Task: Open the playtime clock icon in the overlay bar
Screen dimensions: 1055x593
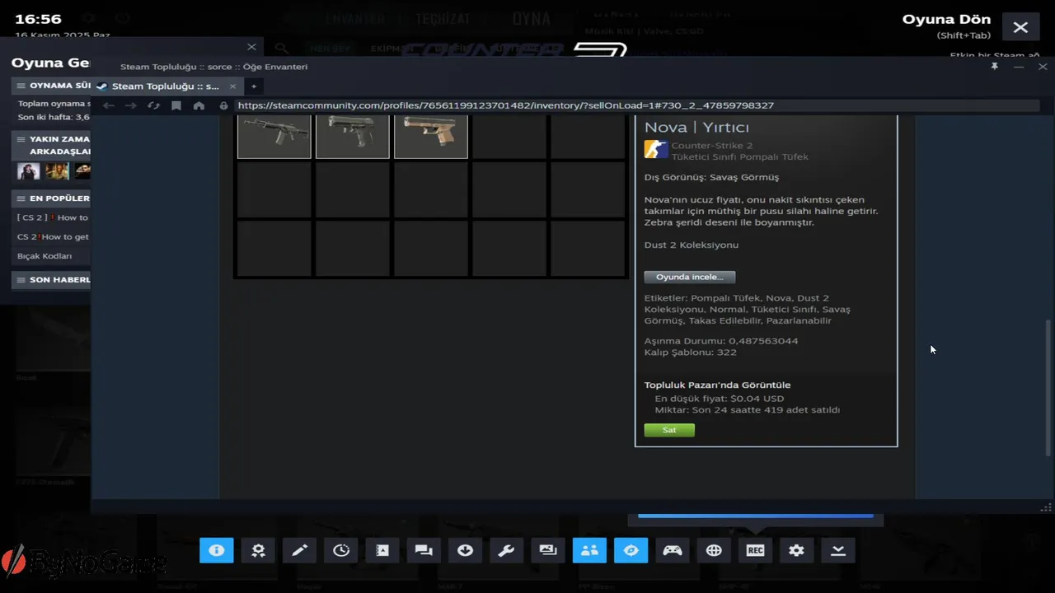Action: coord(341,550)
